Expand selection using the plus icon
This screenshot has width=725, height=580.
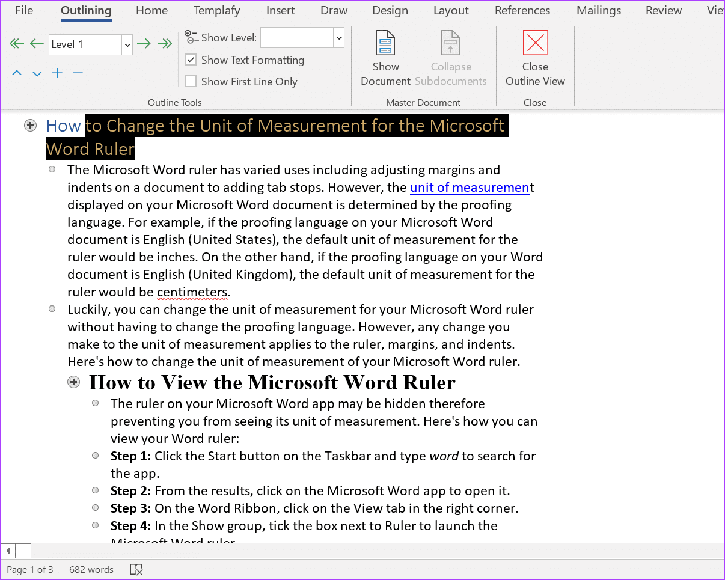57,73
